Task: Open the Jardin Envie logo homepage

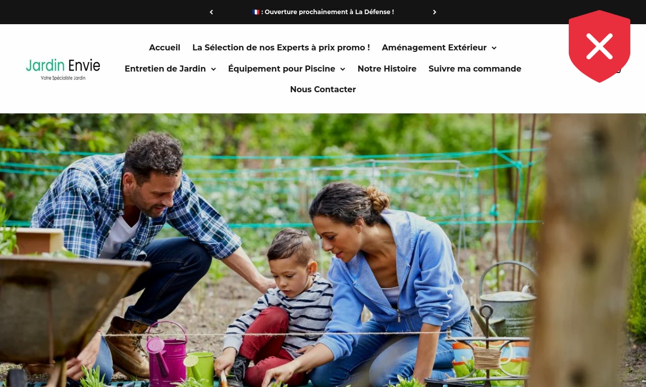Action: click(63, 69)
